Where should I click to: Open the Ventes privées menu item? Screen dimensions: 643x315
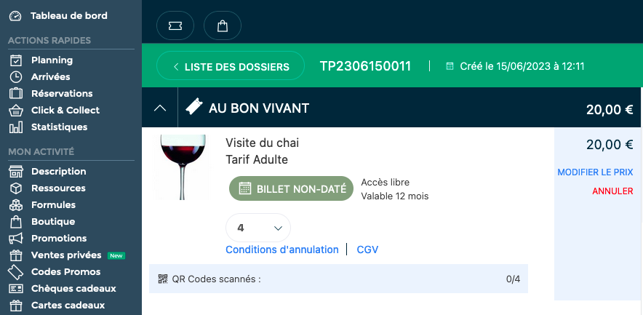pyautogui.click(x=65, y=255)
